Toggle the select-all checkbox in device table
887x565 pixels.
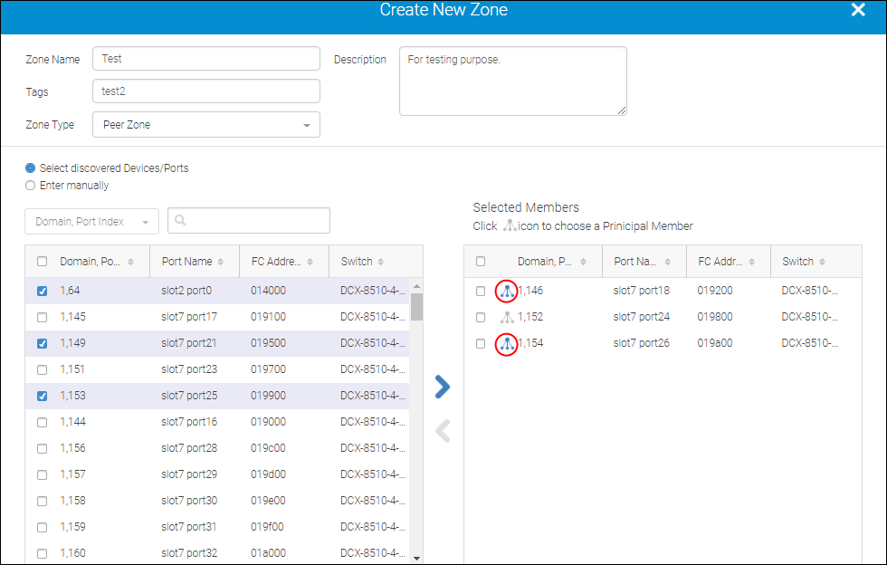pyautogui.click(x=41, y=261)
